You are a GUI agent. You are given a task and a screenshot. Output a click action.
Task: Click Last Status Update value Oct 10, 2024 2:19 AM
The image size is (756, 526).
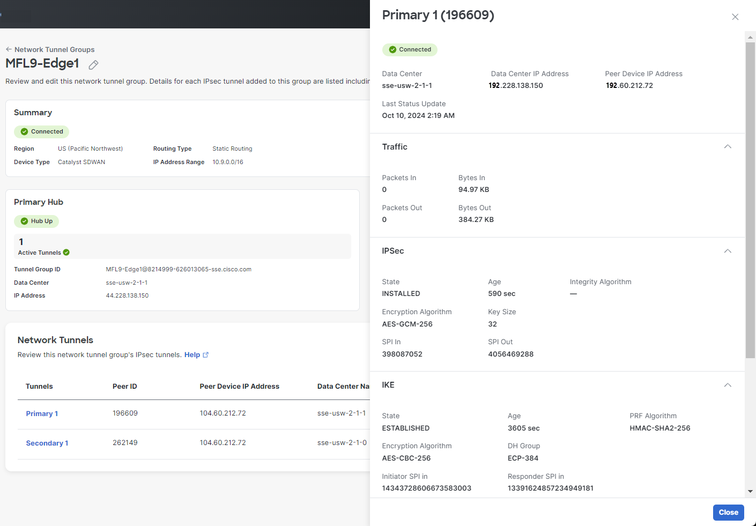pyautogui.click(x=418, y=116)
